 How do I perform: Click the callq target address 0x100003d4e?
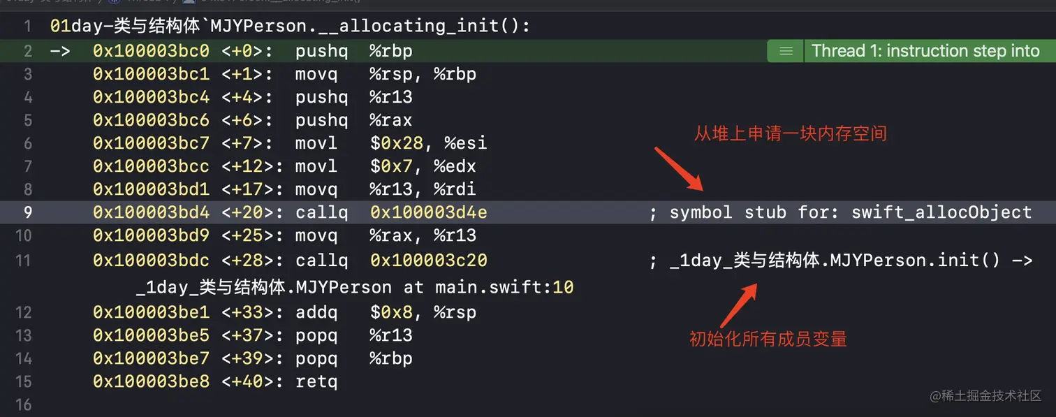tap(428, 212)
